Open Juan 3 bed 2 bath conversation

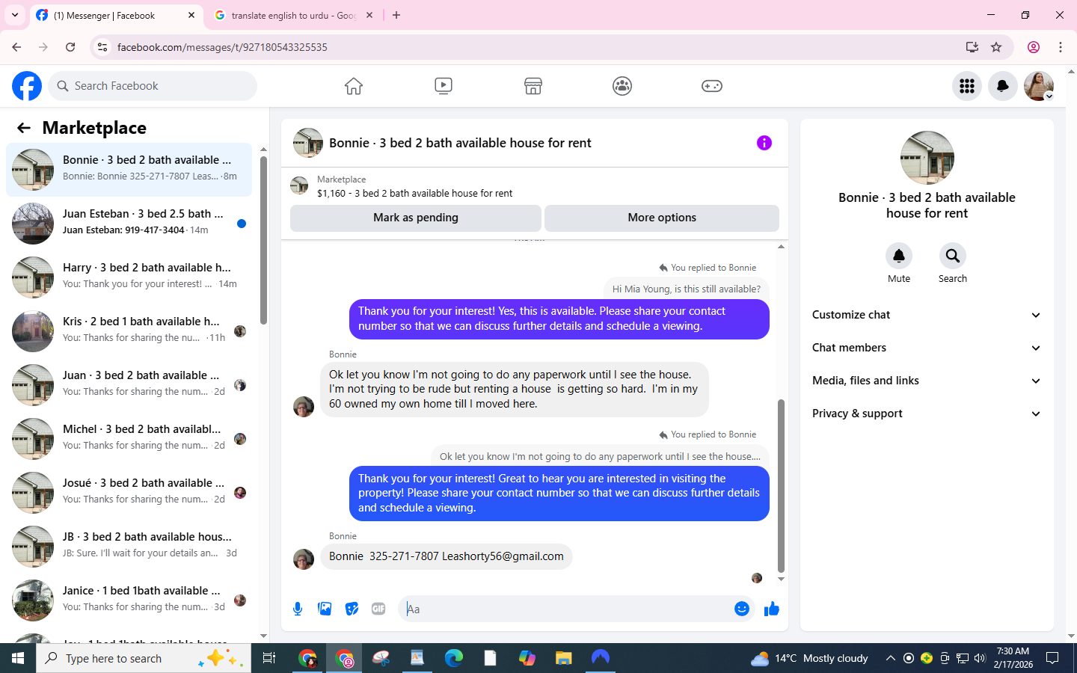click(x=129, y=385)
